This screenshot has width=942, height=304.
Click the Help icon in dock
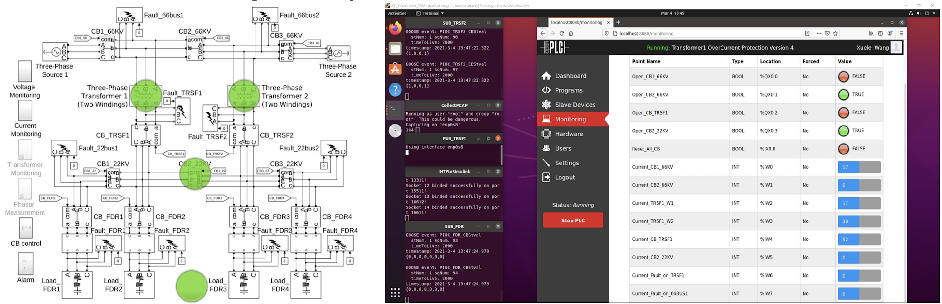[x=395, y=89]
